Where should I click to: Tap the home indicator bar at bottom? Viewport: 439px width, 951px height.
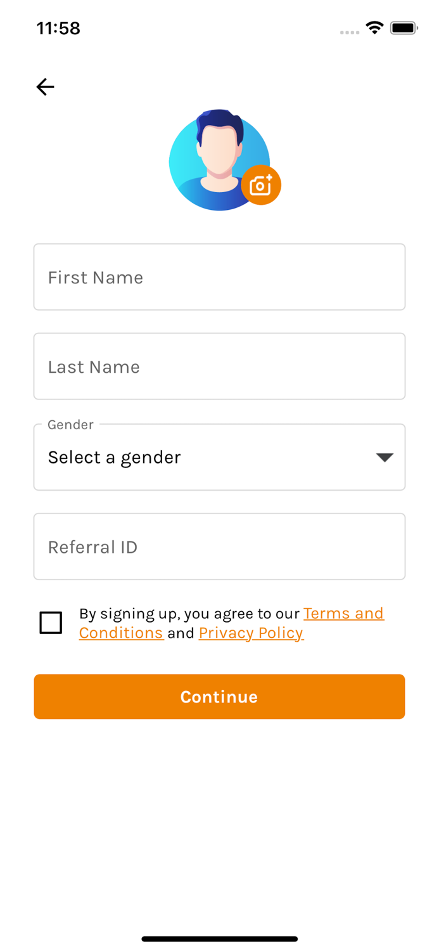click(x=219, y=939)
